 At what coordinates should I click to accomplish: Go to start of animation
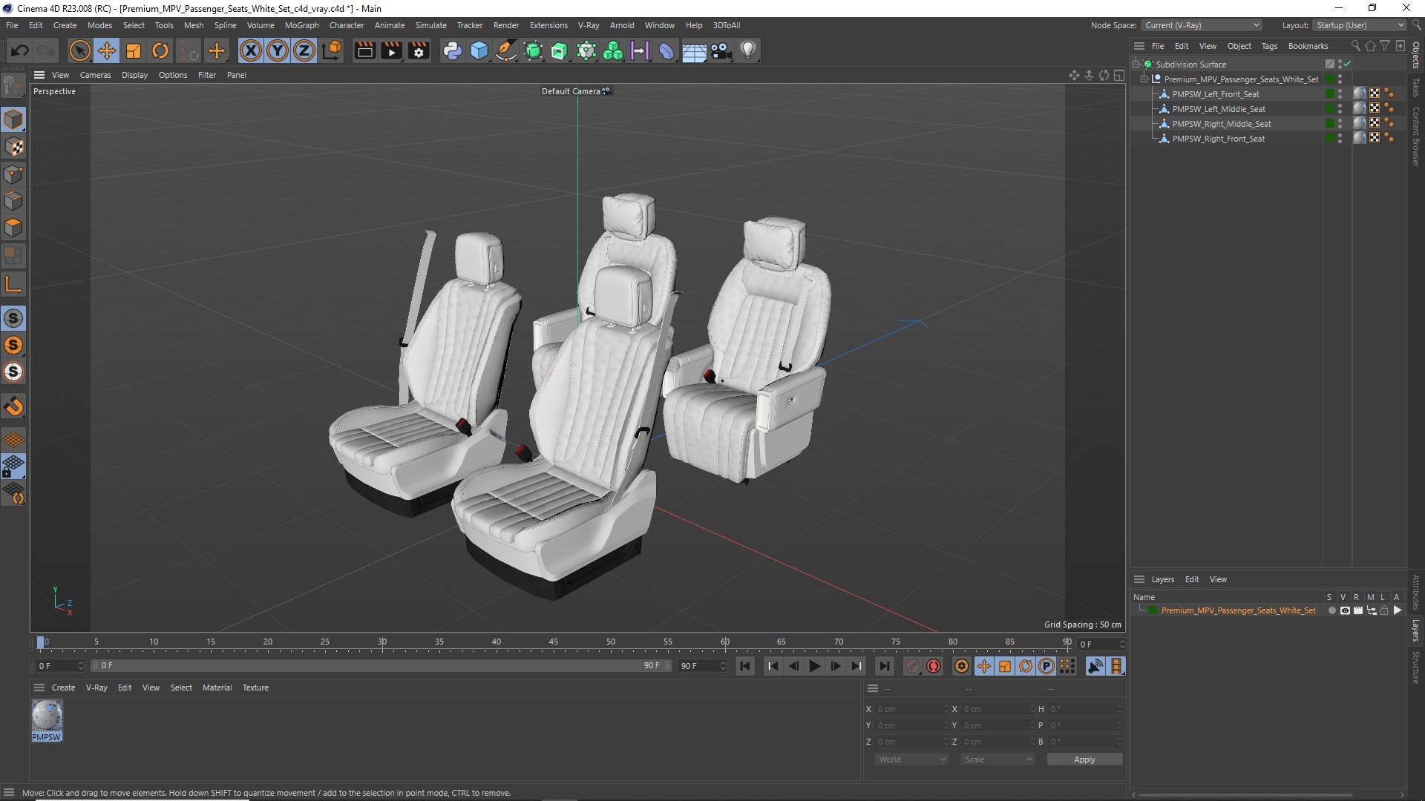coord(745,666)
